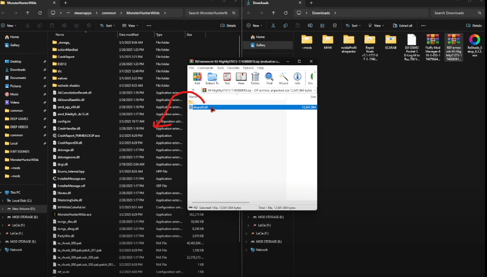The height and width of the screenshot is (277, 487).
Task: Open WinRAR Help menu
Action: click(260, 68)
